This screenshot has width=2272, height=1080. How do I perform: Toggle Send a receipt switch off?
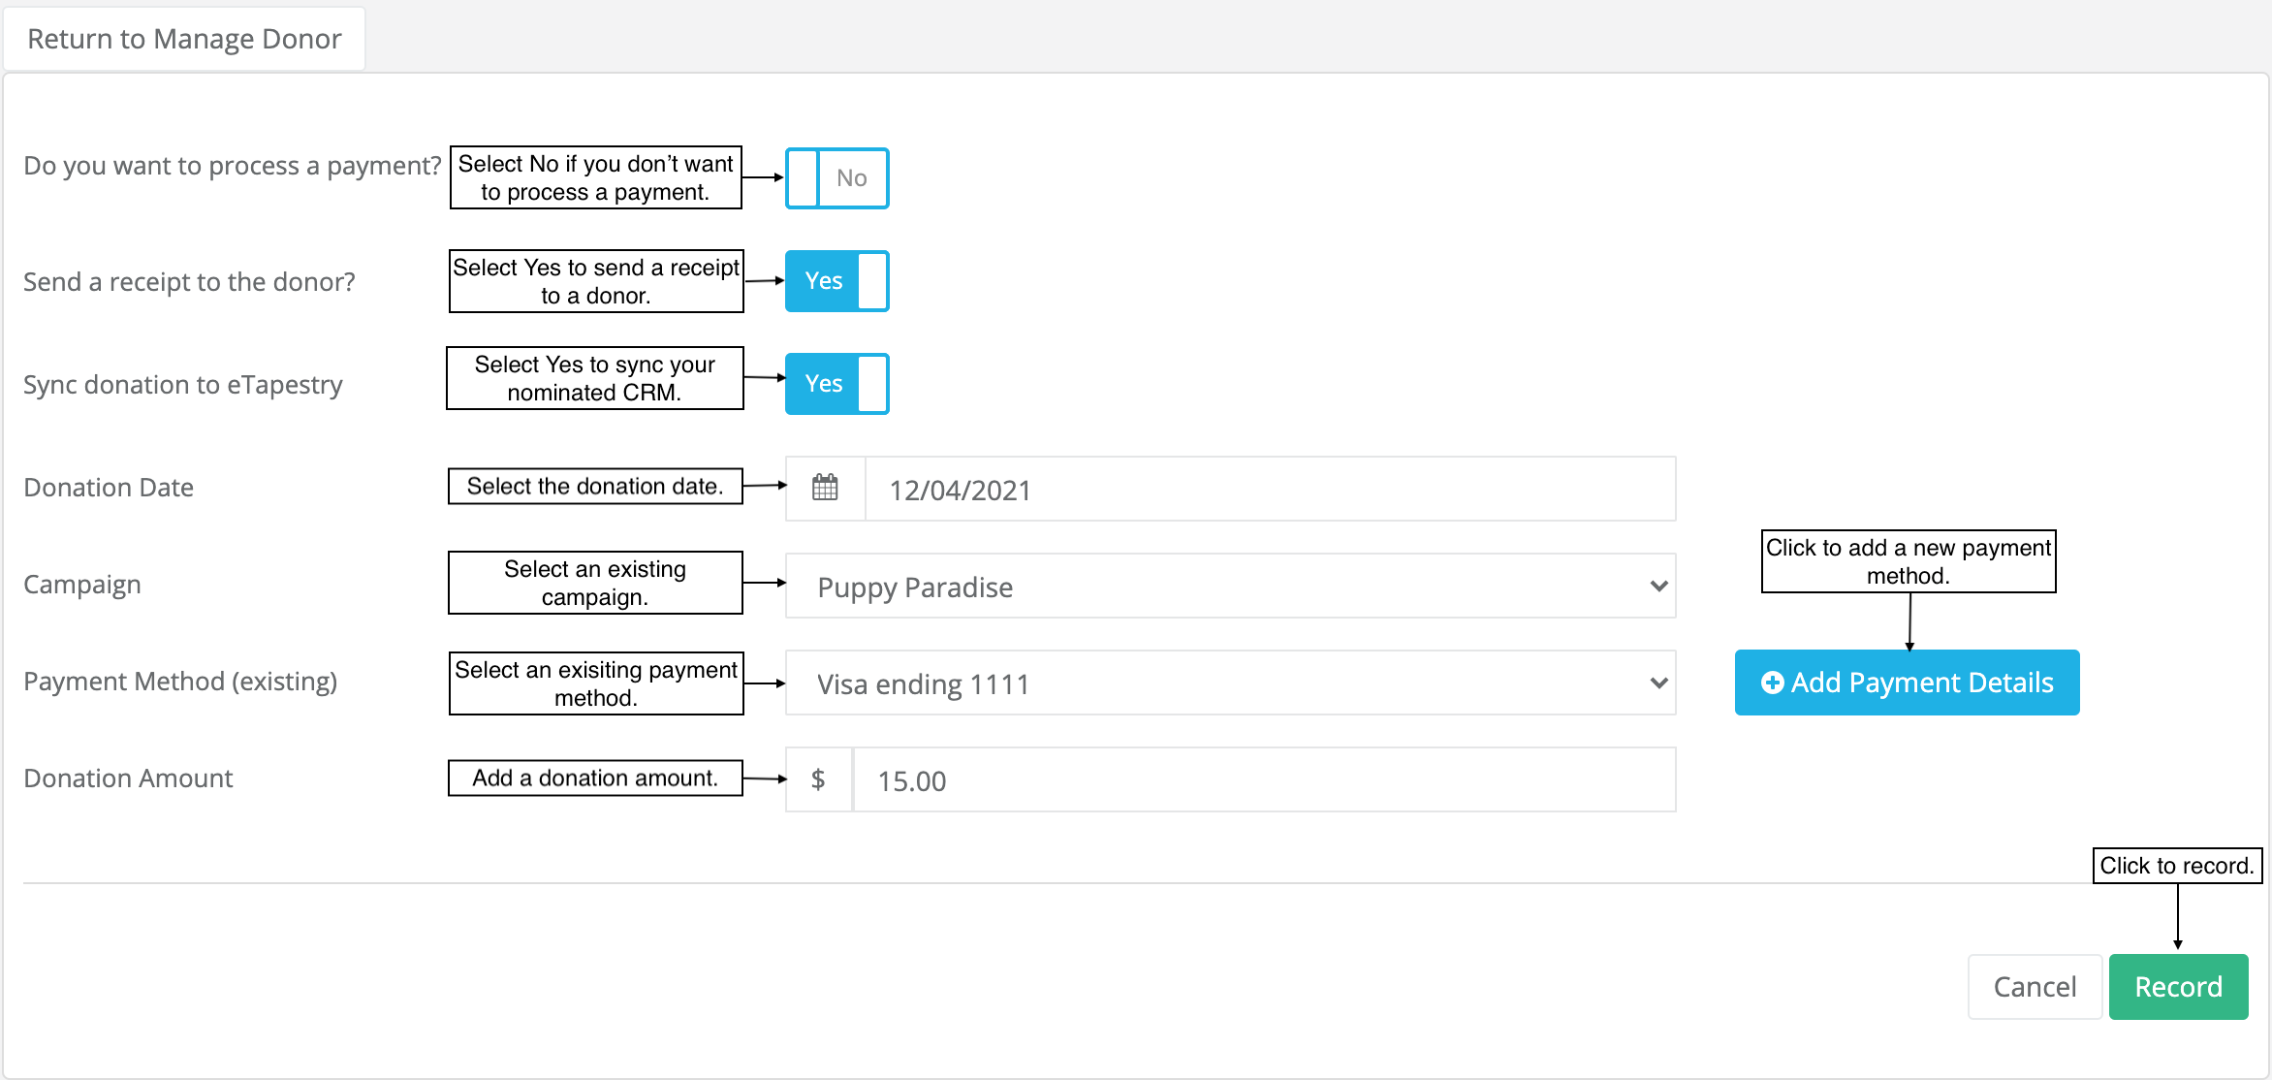[x=836, y=281]
